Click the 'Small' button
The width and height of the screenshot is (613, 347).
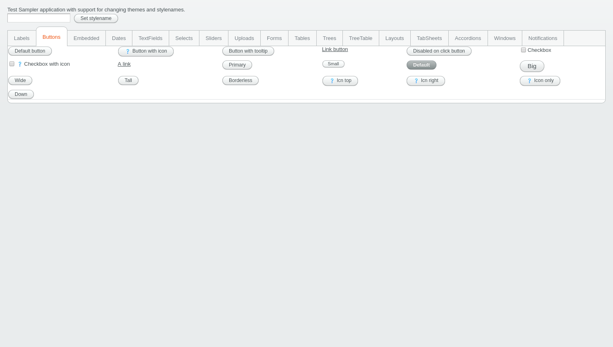pyautogui.click(x=333, y=64)
